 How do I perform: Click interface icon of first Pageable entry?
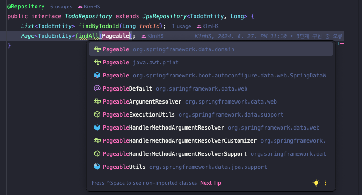tap(97, 49)
